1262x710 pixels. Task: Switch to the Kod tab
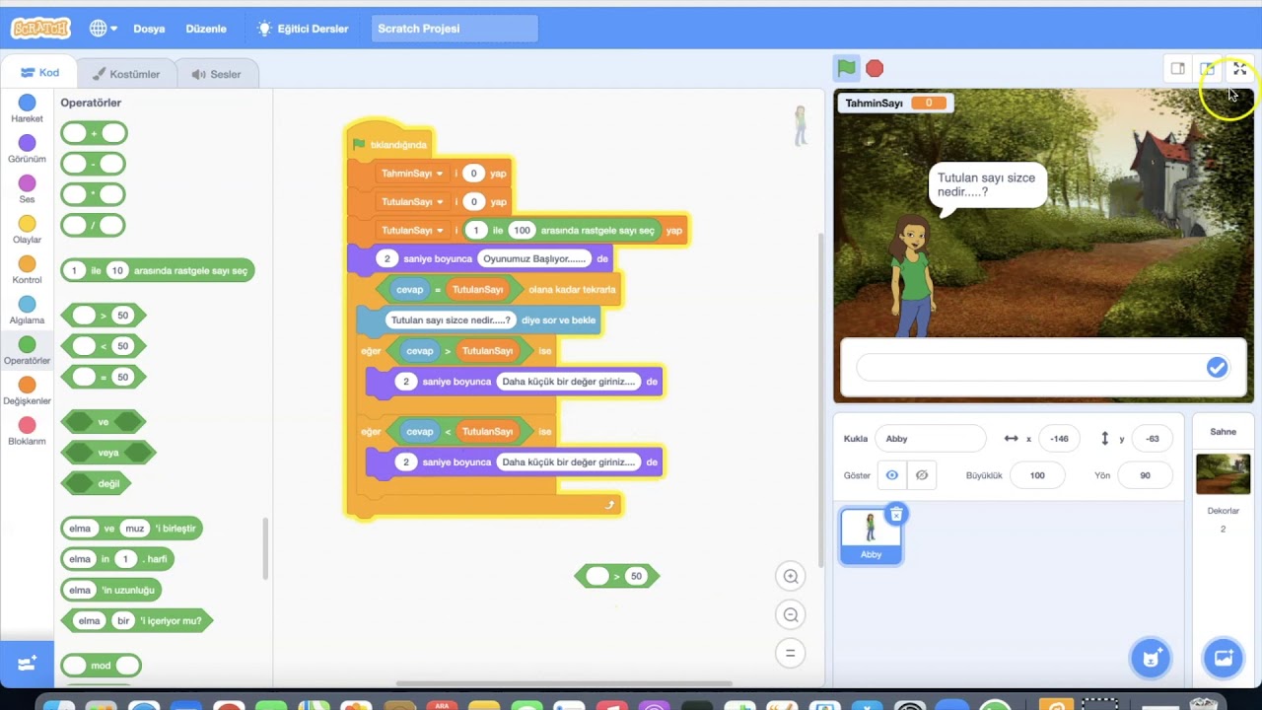[39, 73]
